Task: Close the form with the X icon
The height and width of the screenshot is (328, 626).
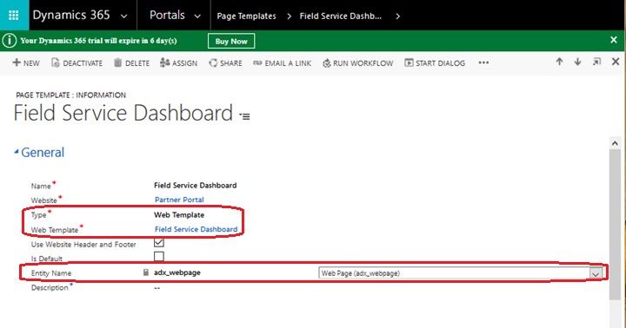Action: tap(616, 62)
